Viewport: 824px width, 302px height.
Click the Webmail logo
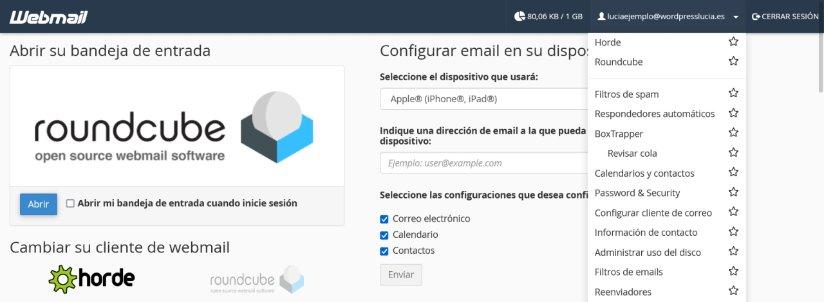point(48,17)
